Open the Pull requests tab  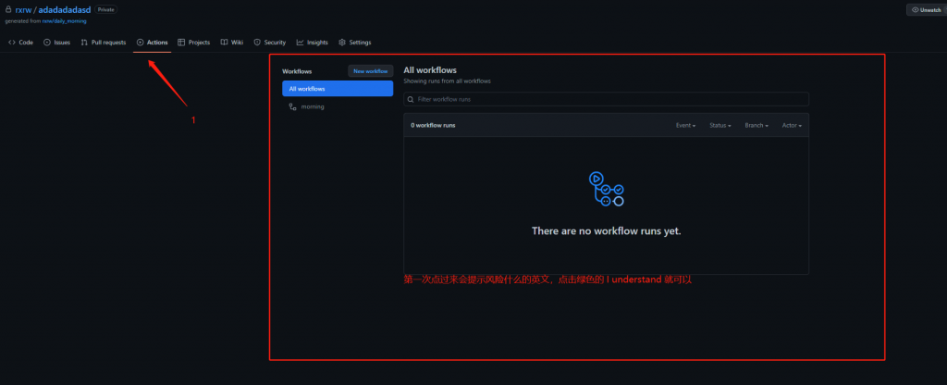104,43
